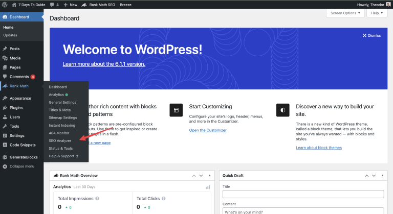393x214 pixels.
Task: Click the Posts pin icon in sidebar
Action: coord(5,49)
